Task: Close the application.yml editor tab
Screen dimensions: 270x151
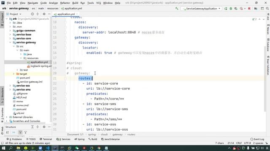Action: tap(77, 14)
